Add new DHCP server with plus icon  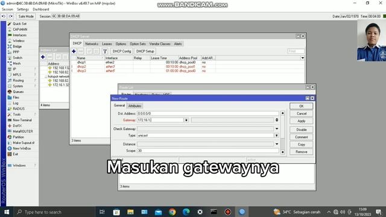[74, 51]
